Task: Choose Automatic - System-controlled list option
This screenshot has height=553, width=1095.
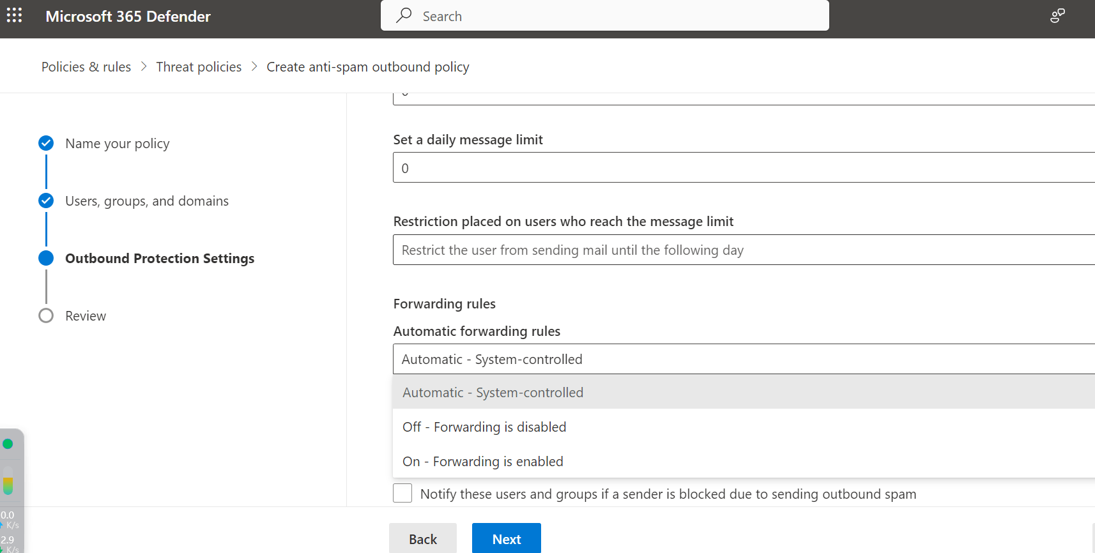Action: coord(493,392)
